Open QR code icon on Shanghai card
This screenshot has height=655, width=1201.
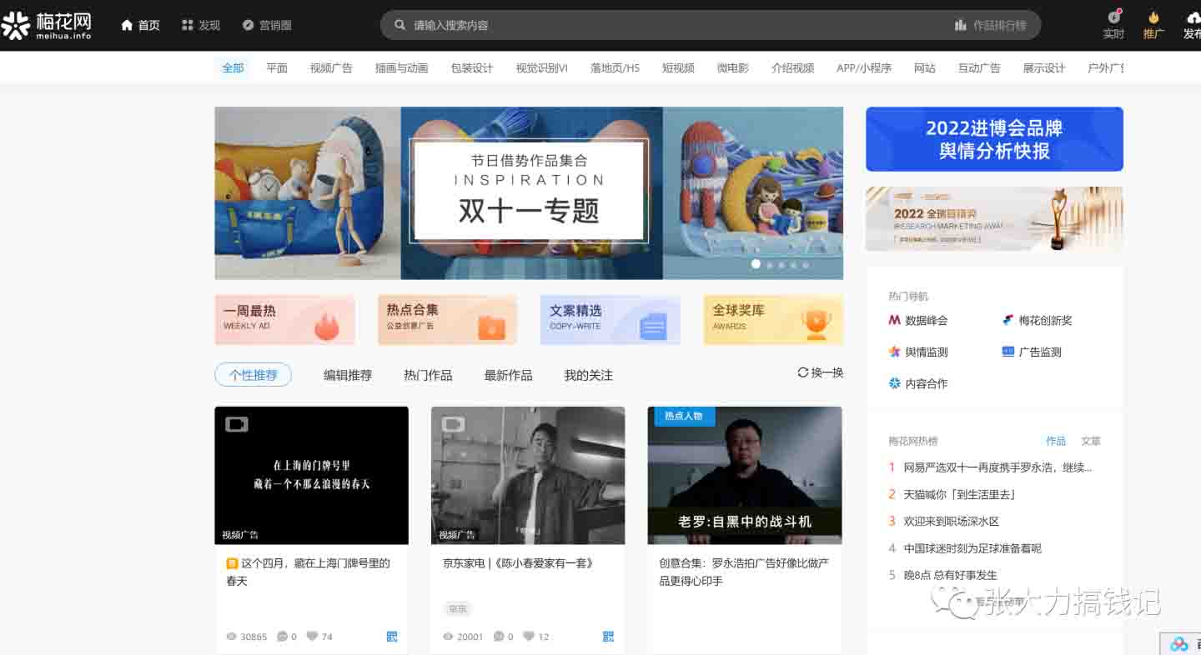[392, 637]
